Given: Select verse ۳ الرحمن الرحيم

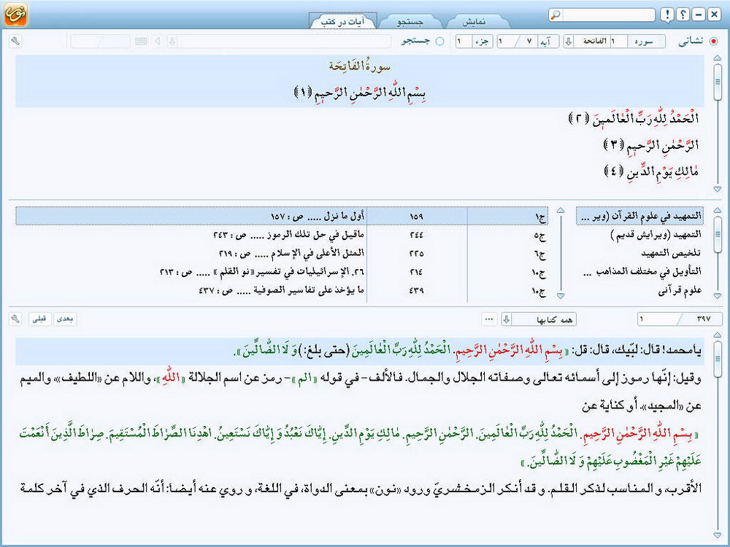Looking at the screenshot, I should [x=652, y=145].
